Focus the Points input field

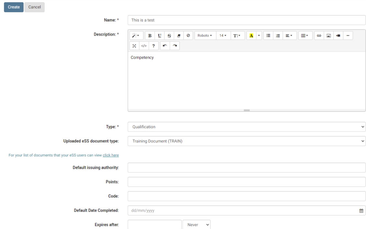pos(246,182)
